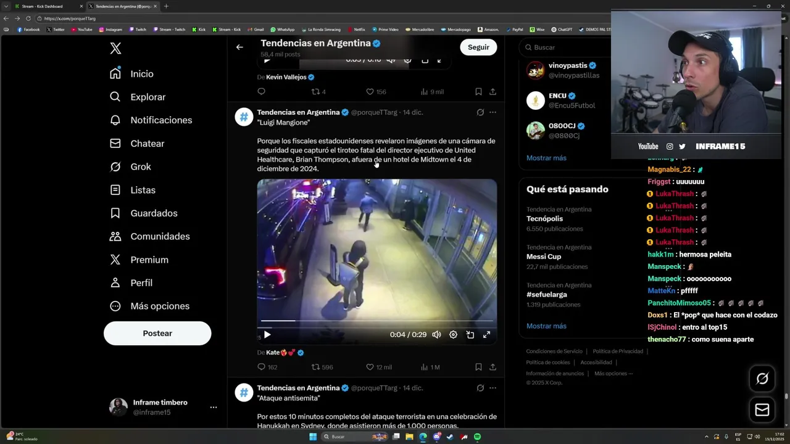Reload the page in the browser toolbar

pos(28,18)
